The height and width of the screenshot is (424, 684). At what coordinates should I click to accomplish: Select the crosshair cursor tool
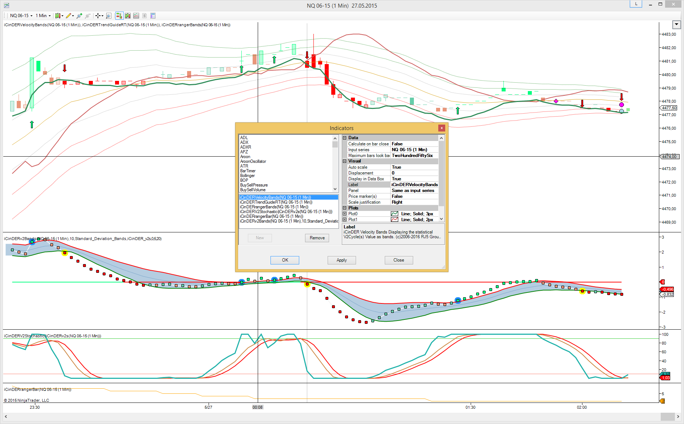98,16
